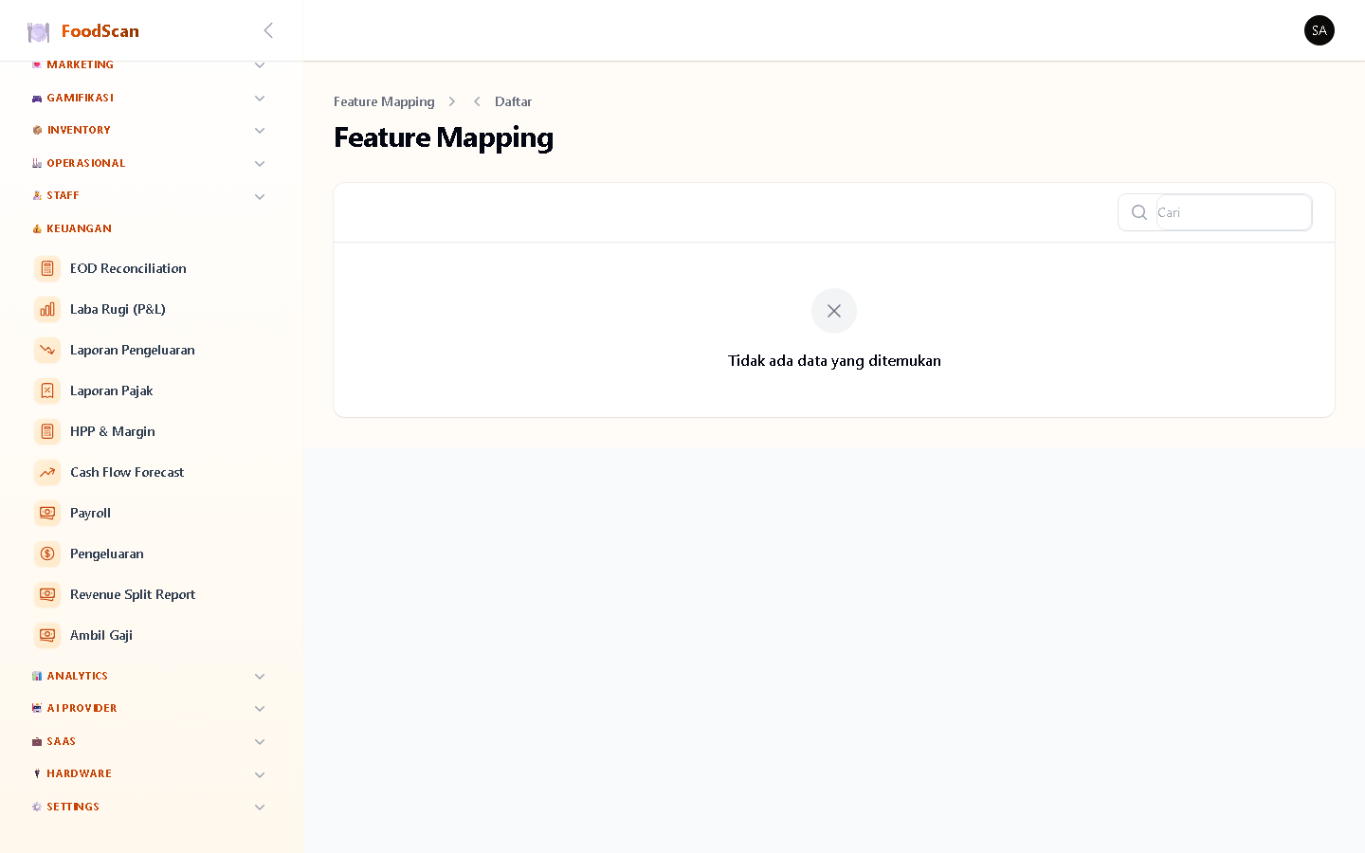
Task: Open HPP & Margin menu item
Action: coord(152,431)
